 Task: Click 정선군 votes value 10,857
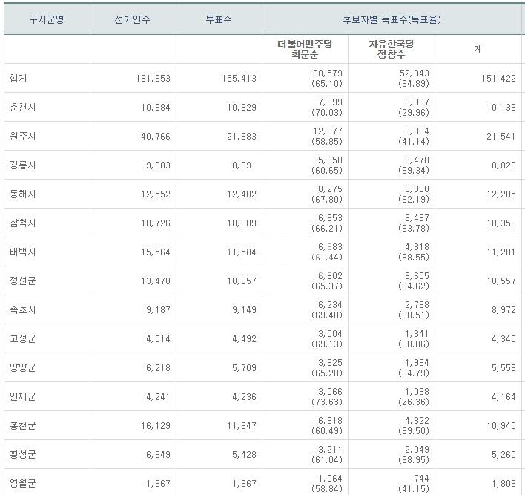point(242,281)
